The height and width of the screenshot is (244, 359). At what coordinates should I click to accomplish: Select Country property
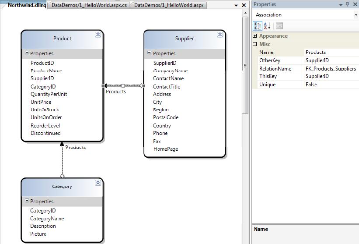162,126
